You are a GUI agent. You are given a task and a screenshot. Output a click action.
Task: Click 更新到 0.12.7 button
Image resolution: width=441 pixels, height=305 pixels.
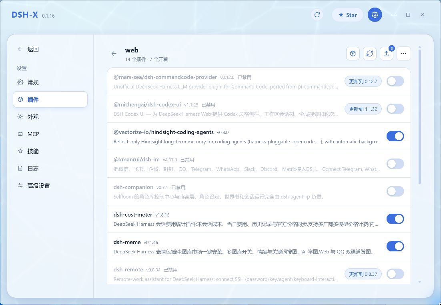coord(363,81)
